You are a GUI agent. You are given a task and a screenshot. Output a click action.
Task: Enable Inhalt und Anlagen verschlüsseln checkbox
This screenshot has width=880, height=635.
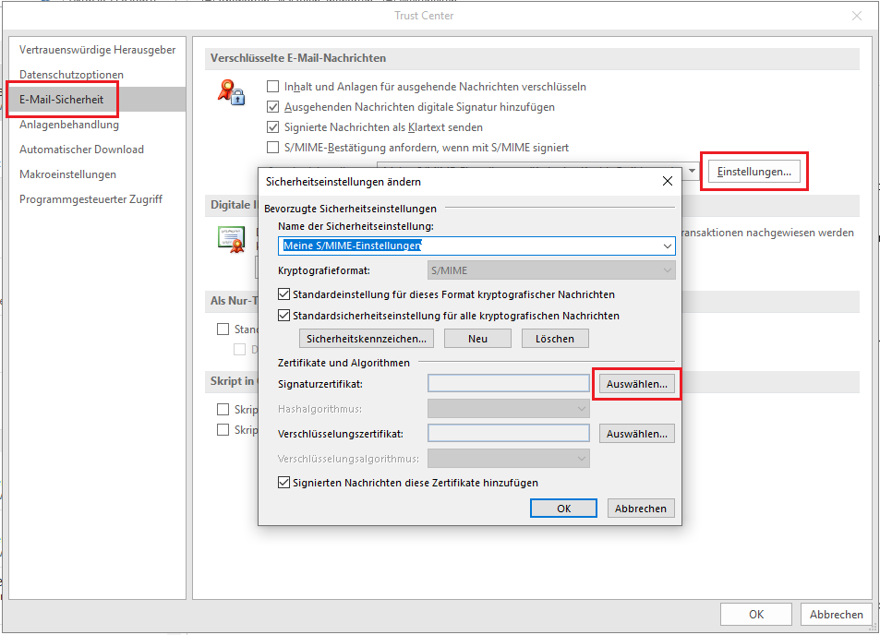click(273, 87)
